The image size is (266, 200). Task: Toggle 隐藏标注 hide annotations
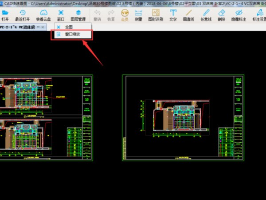pos(239,15)
